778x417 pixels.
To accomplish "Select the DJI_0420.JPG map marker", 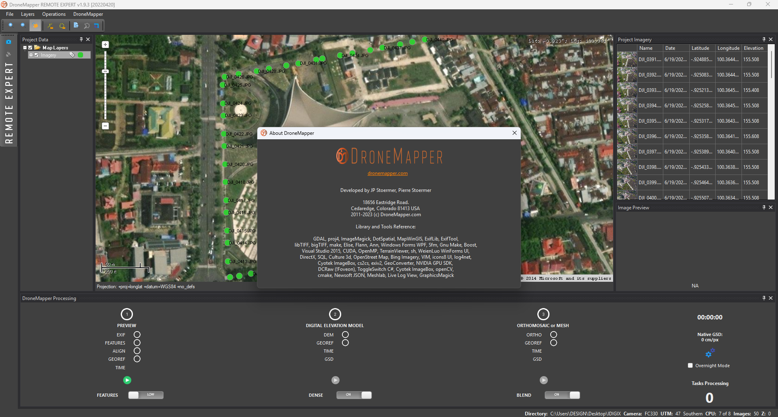I will (225, 164).
